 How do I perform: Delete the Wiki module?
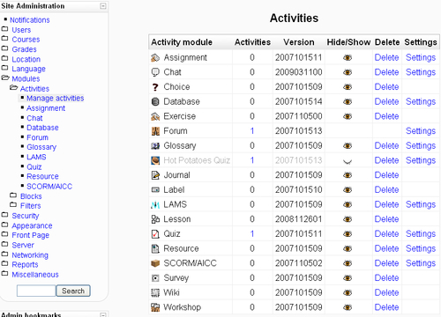(x=386, y=293)
